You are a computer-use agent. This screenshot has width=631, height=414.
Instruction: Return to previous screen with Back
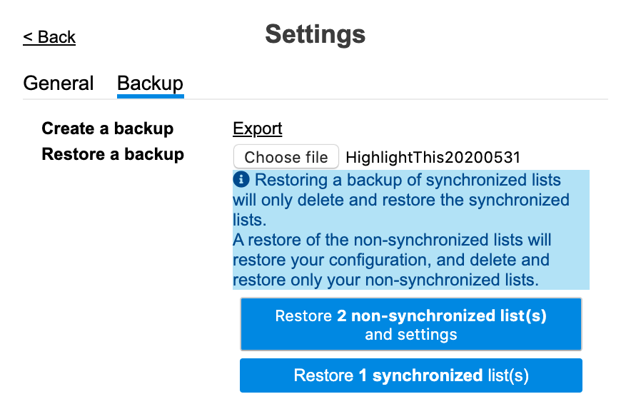(x=49, y=37)
